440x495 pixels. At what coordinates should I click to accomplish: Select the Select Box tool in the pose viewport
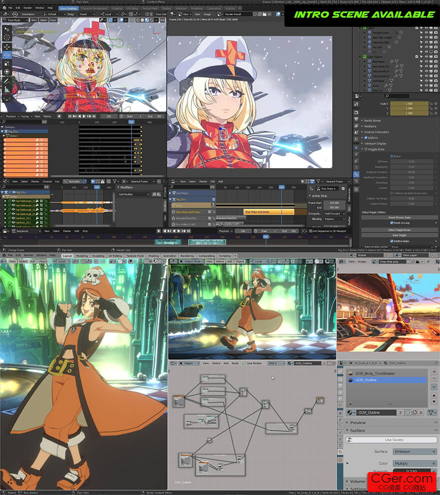pos(6,29)
